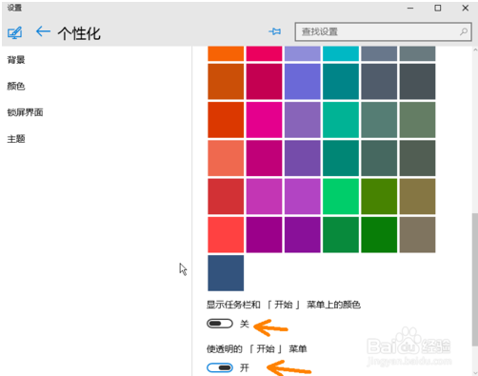Click the scrollbar up arrow

pos(475,49)
